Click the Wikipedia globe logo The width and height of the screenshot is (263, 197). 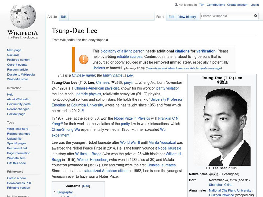23,16
